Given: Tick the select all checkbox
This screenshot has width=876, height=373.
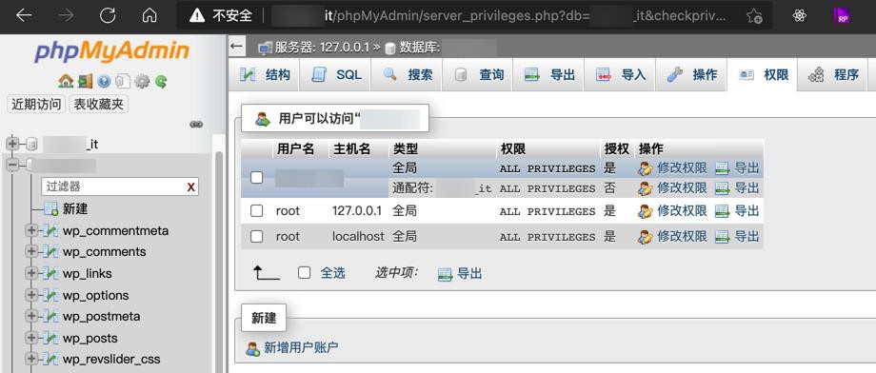Looking at the screenshot, I should coord(304,273).
